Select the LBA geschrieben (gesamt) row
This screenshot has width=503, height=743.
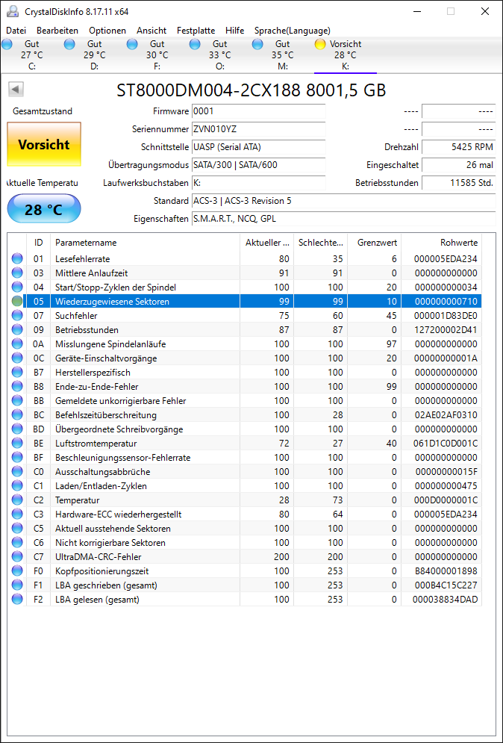click(246, 585)
